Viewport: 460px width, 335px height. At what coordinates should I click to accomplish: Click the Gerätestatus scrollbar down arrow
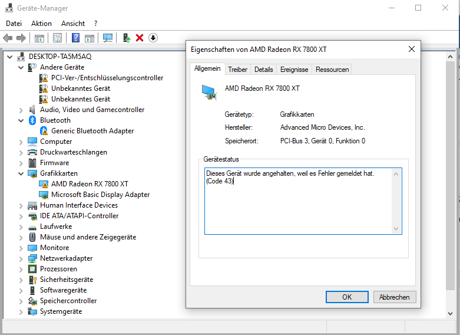(x=396, y=229)
